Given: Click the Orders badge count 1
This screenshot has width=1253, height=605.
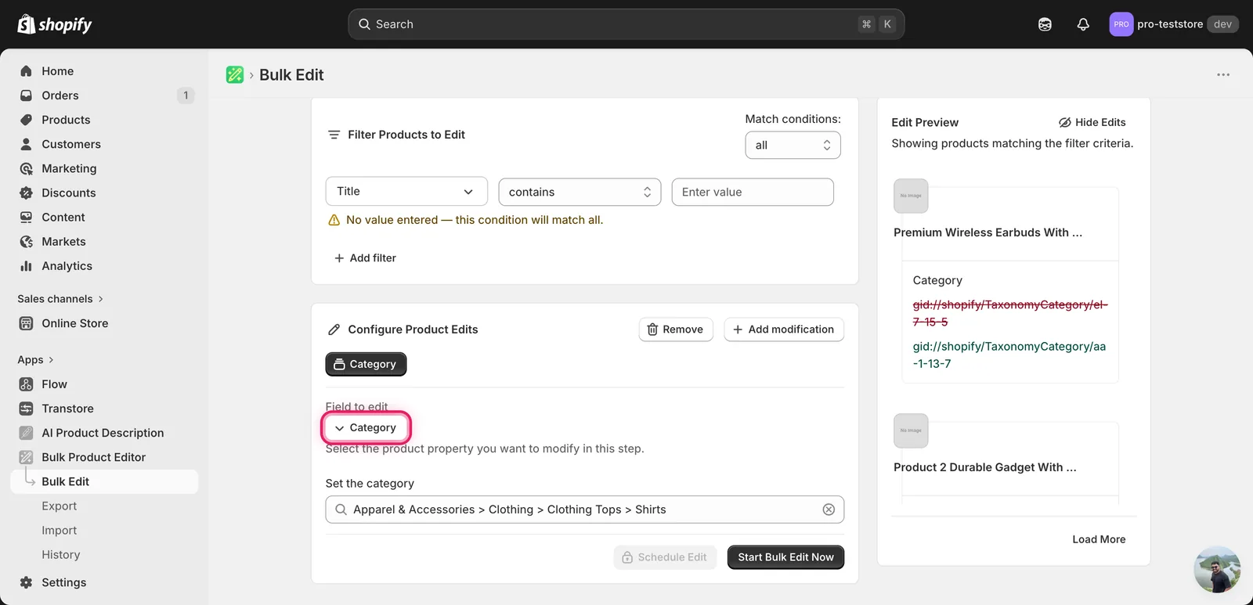Looking at the screenshot, I should [186, 95].
